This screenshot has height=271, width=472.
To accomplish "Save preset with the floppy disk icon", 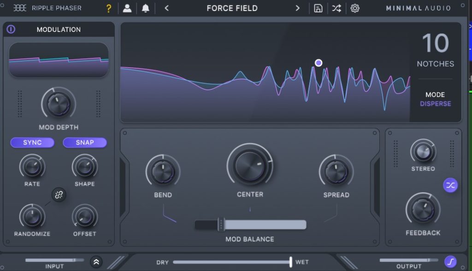I will point(318,8).
